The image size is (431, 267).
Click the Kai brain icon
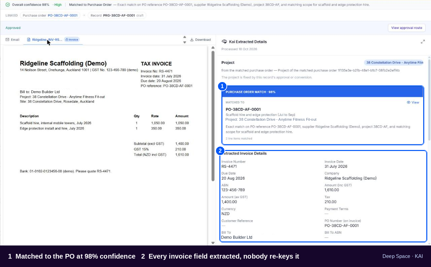224,42
